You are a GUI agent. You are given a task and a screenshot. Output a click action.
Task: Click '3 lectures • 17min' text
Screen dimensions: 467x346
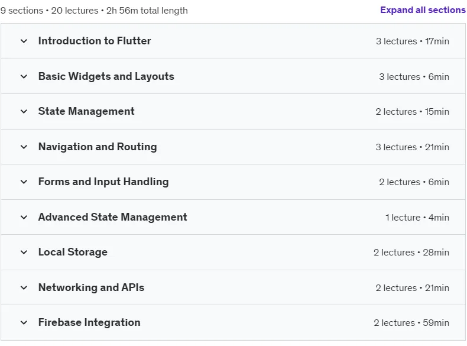412,41
